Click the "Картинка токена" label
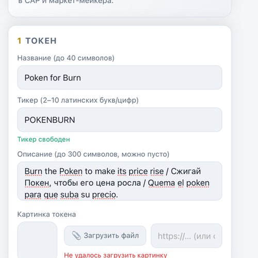The width and height of the screenshot is (258, 258). click(x=46, y=215)
